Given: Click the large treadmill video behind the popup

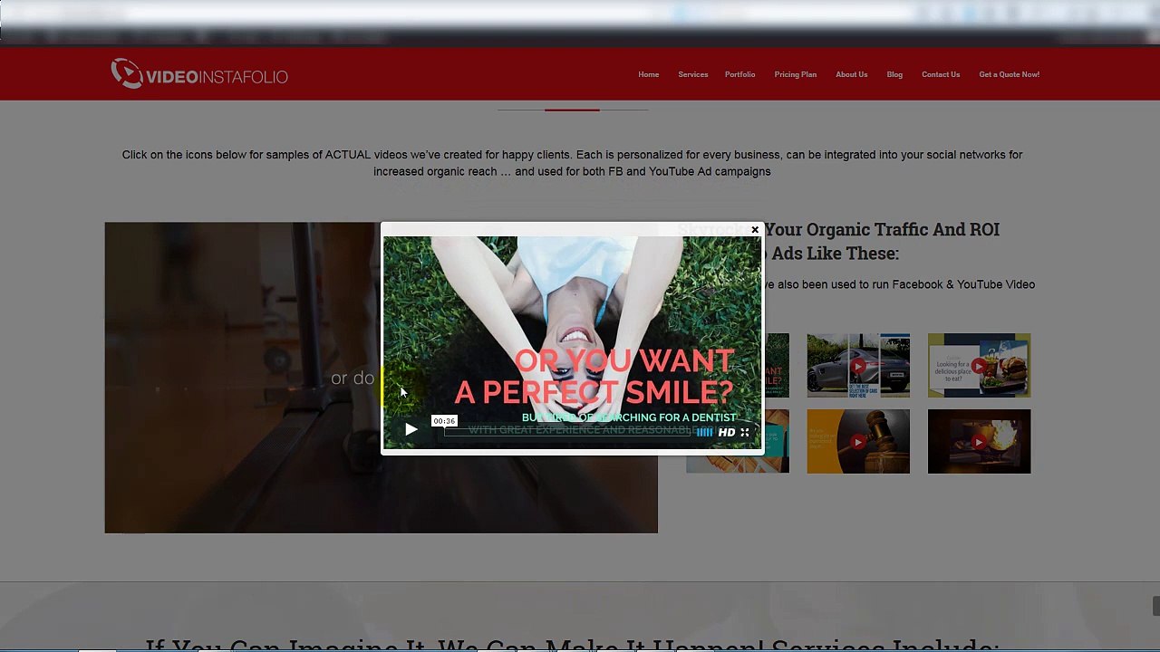Looking at the screenshot, I should pyautogui.click(x=242, y=378).
